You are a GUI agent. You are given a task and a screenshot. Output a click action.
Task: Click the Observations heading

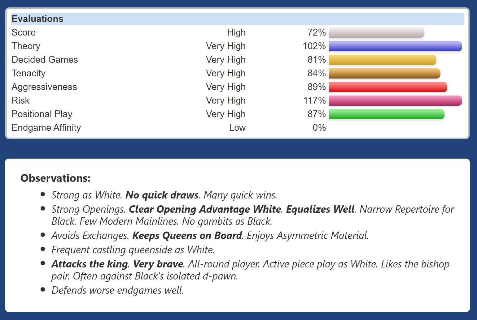coord(55,178)
